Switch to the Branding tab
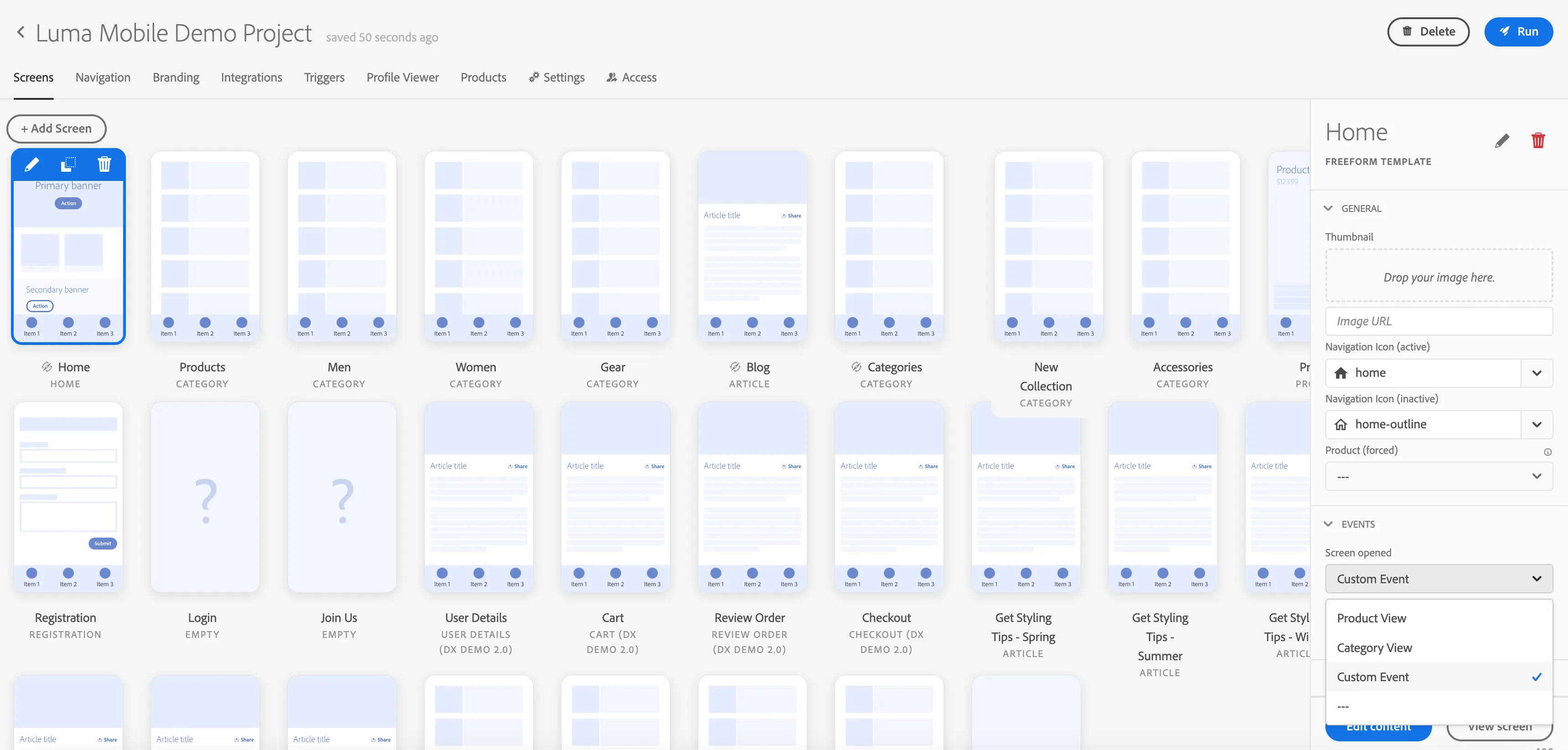 point(176,77)
